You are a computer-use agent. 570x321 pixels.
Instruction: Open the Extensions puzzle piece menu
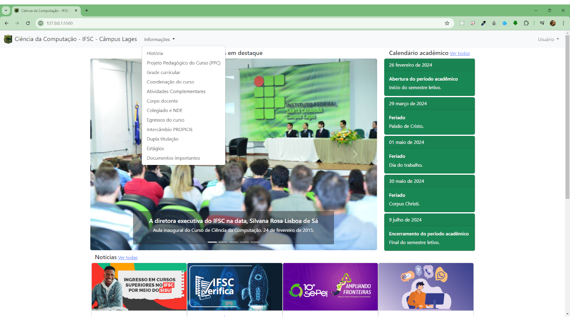pyautogui.click(x=526, y=23)
